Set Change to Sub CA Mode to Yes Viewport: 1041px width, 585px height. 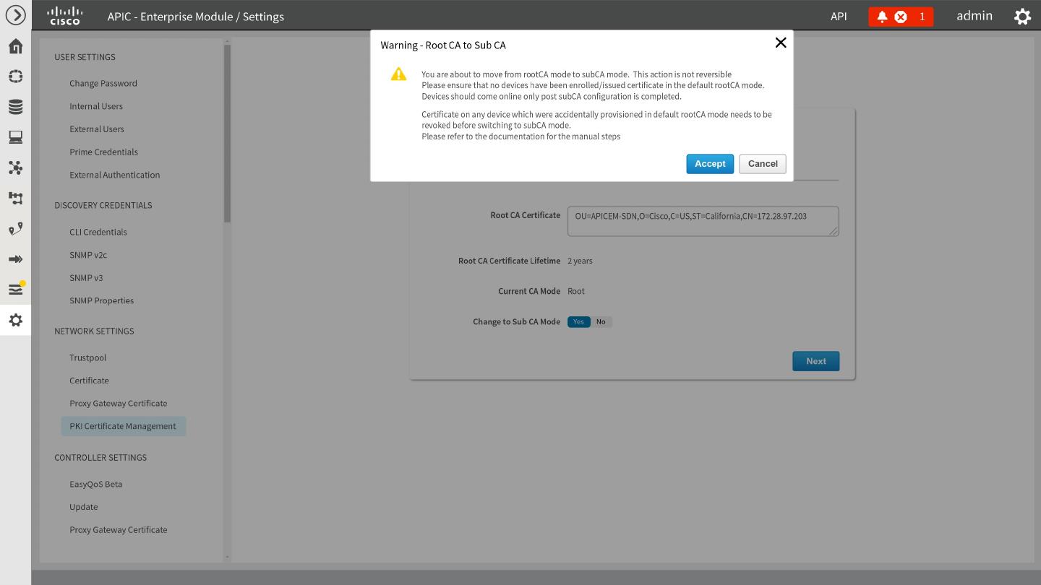(578, 322)
